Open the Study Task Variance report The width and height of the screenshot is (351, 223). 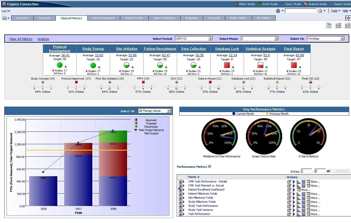(x=200, y=210)
